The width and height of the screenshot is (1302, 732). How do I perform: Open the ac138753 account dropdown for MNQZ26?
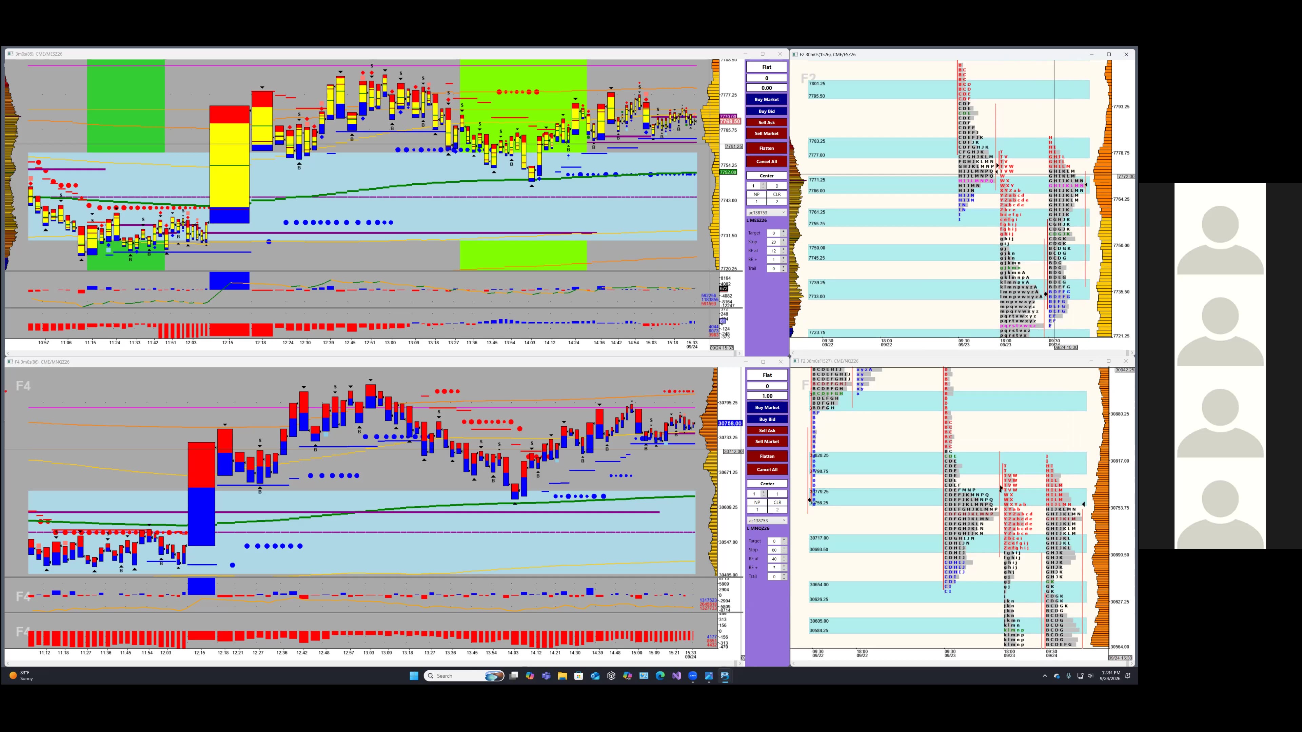(x=767, y=521)
